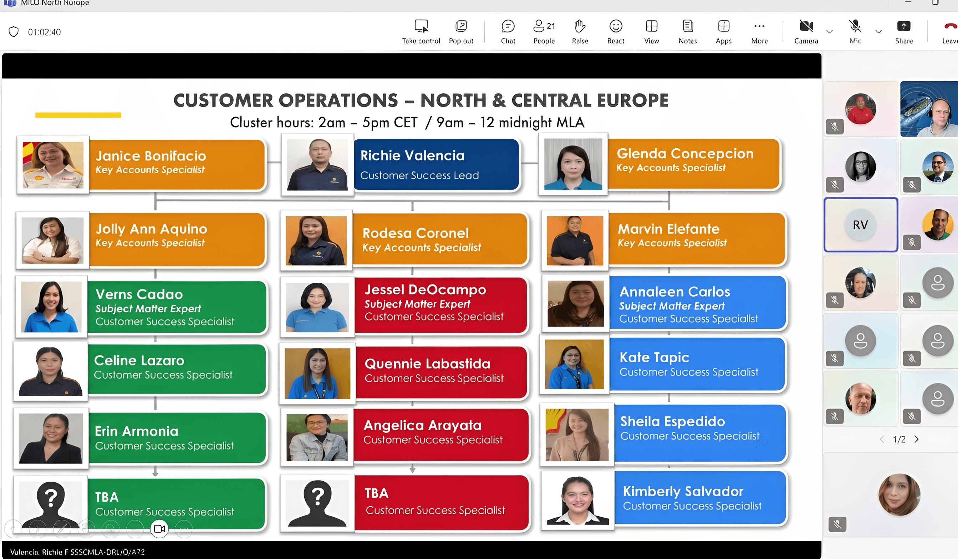Click presenter name Valencia, Richie F label

(77, 552)
